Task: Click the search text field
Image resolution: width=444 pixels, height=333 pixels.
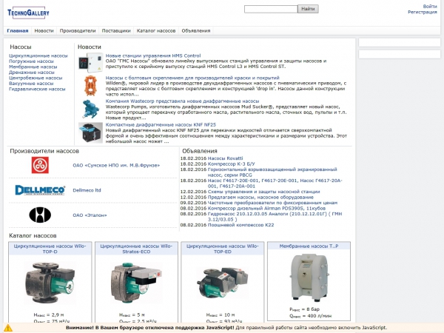Action: click(271, 9)
